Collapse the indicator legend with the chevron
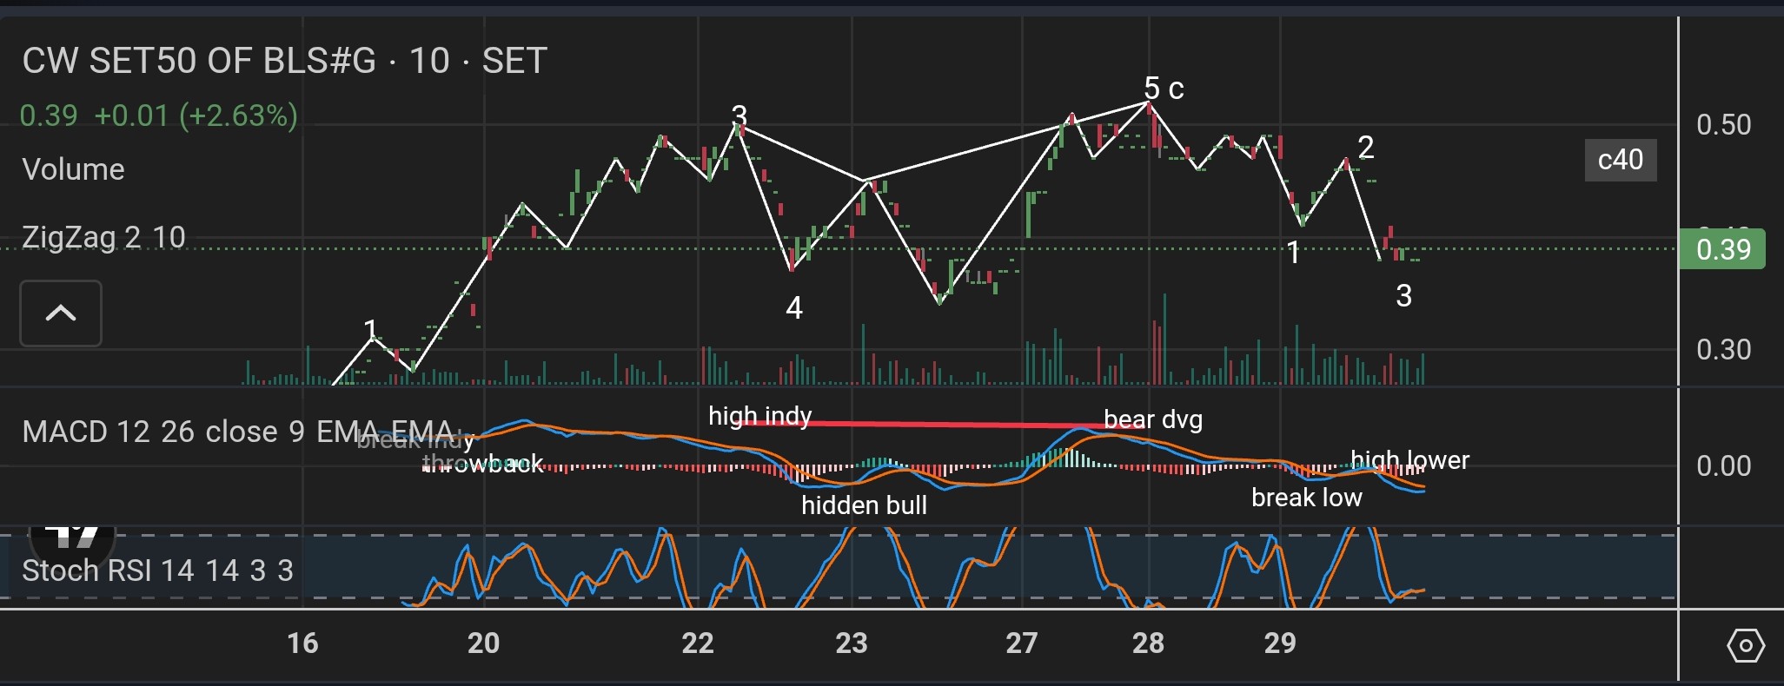This screenshot has height=686, width=1784. pyautogui.click(x=61, y=313)
